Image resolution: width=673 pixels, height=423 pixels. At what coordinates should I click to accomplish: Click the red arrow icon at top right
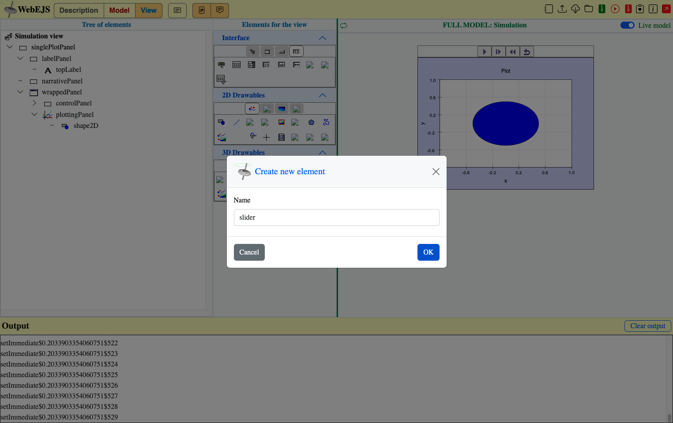coord(666,9)
